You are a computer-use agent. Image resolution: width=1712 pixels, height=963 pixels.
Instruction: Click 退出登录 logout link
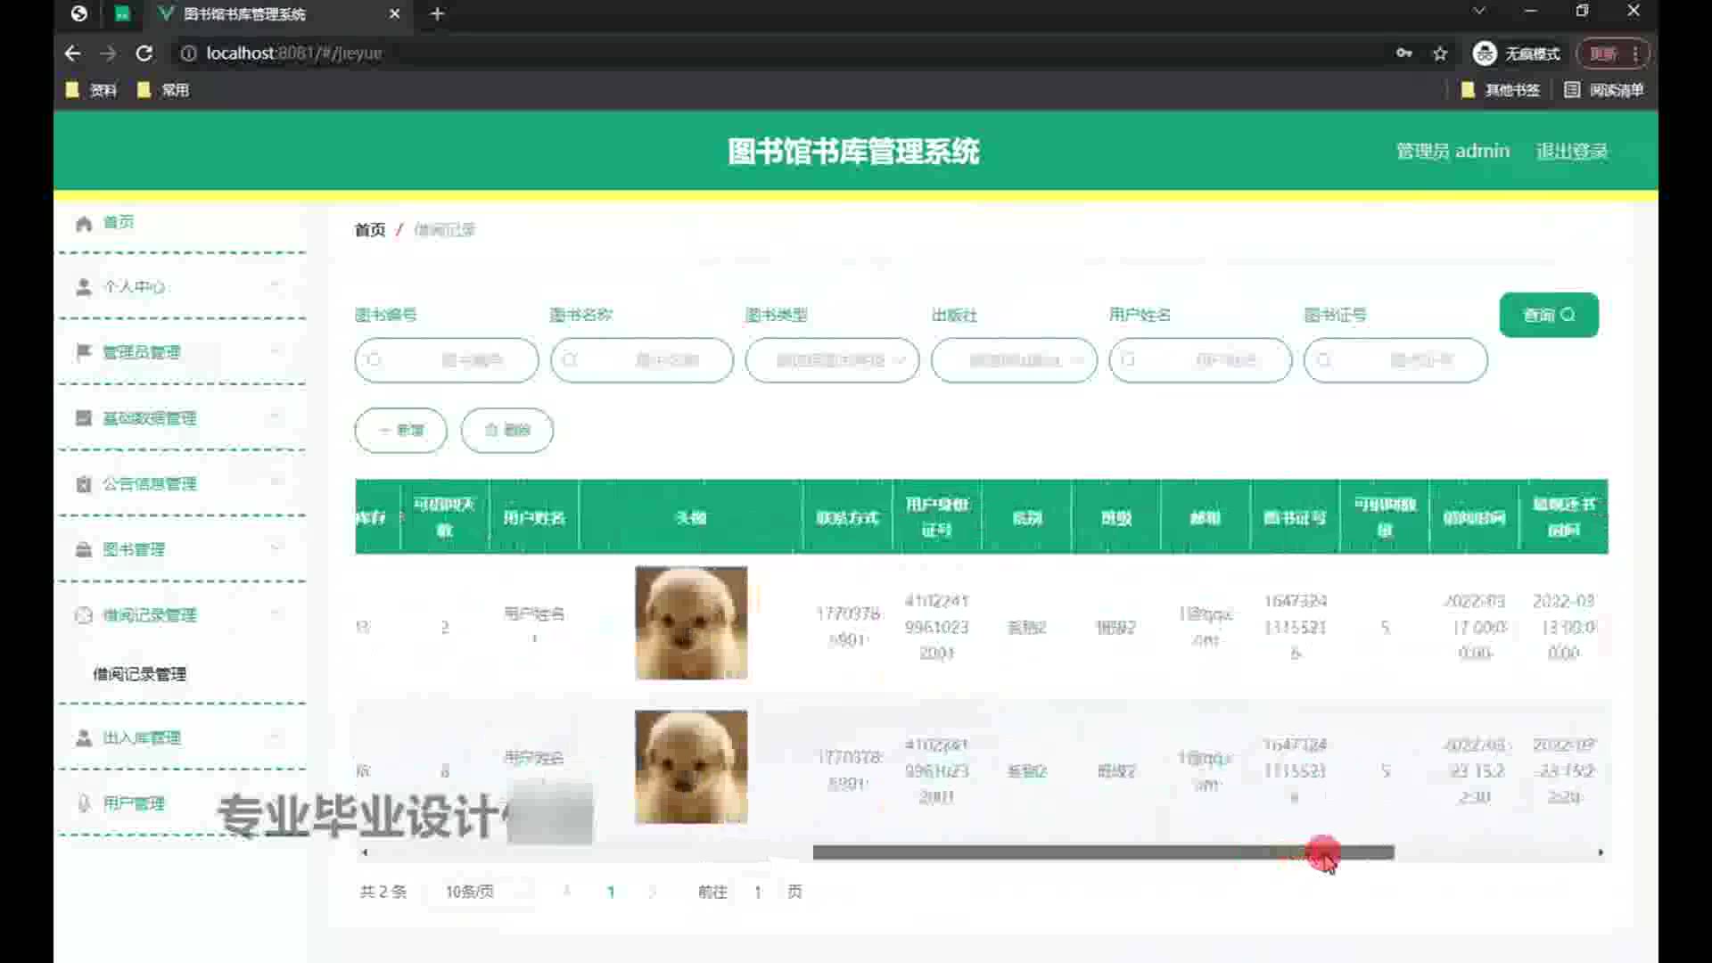(1571, 152)
